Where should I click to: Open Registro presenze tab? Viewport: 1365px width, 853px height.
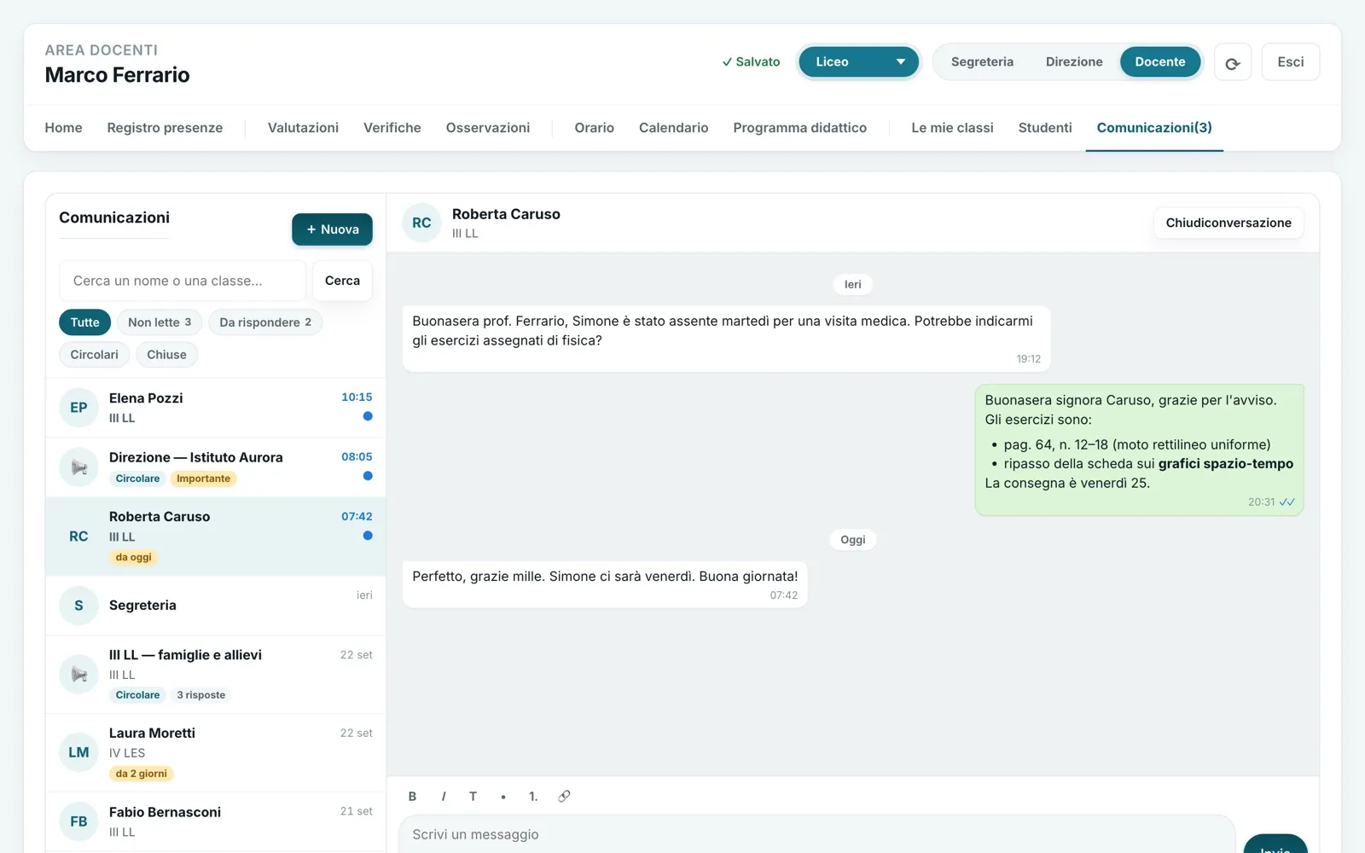point(165,128)
